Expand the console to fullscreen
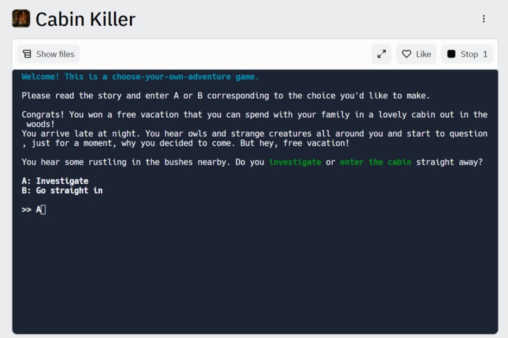 (381, 54)
